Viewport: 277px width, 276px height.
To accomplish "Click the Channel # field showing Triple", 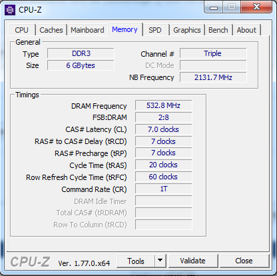I will [213, 53].
